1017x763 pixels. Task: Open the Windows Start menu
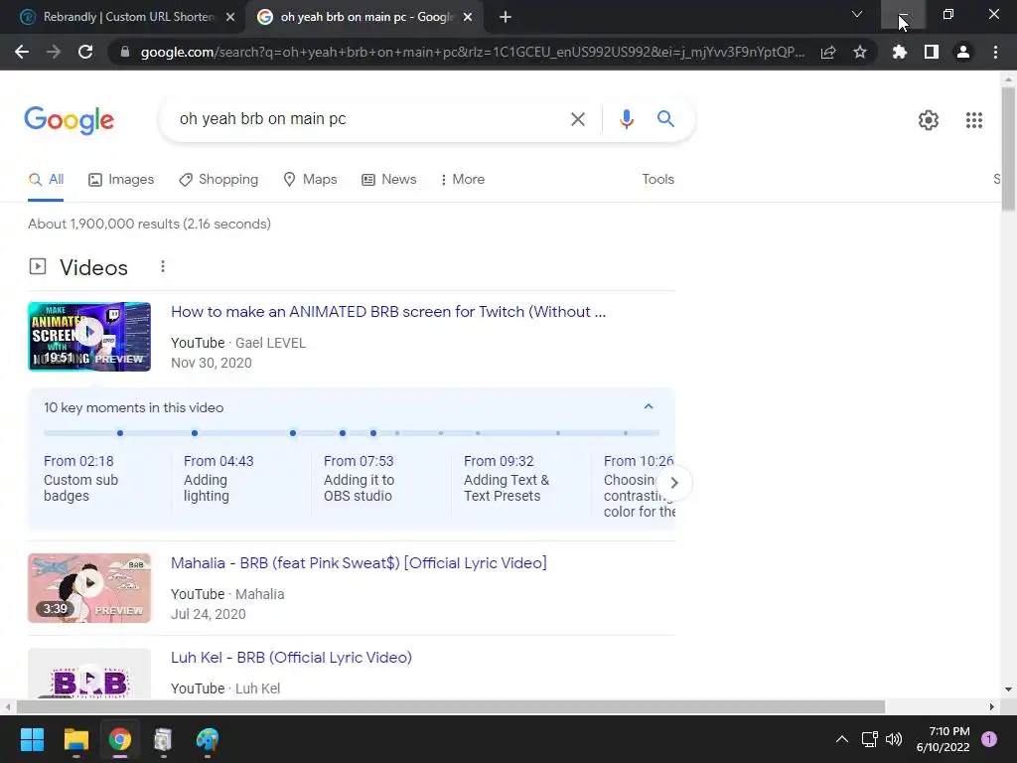click(x=32, y=739)
